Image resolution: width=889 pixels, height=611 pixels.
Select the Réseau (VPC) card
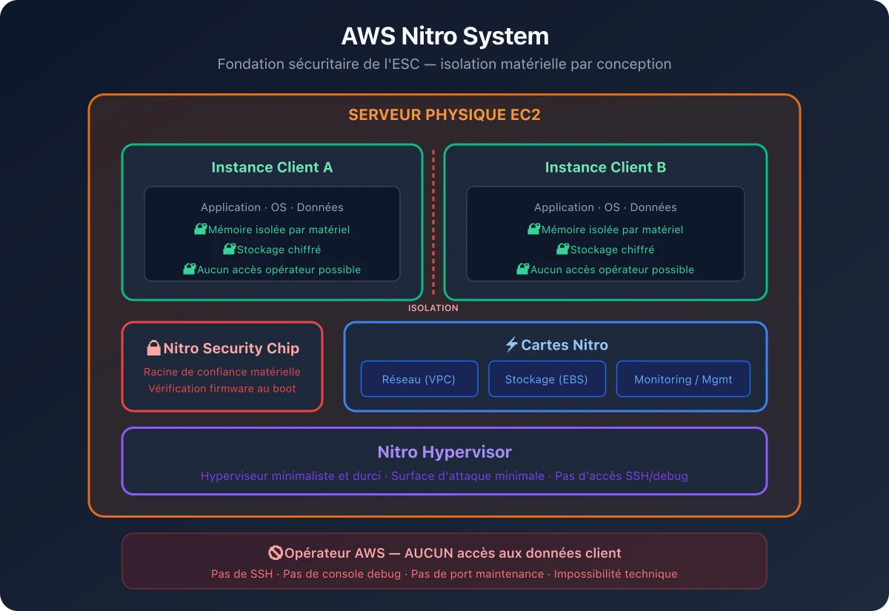(419, 379)
